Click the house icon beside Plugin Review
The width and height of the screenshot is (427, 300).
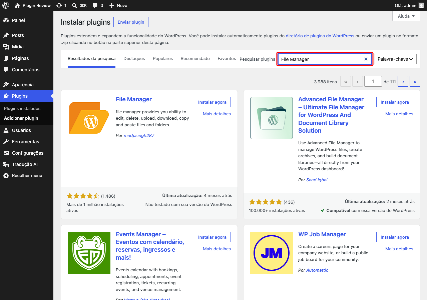pos(17,5)
